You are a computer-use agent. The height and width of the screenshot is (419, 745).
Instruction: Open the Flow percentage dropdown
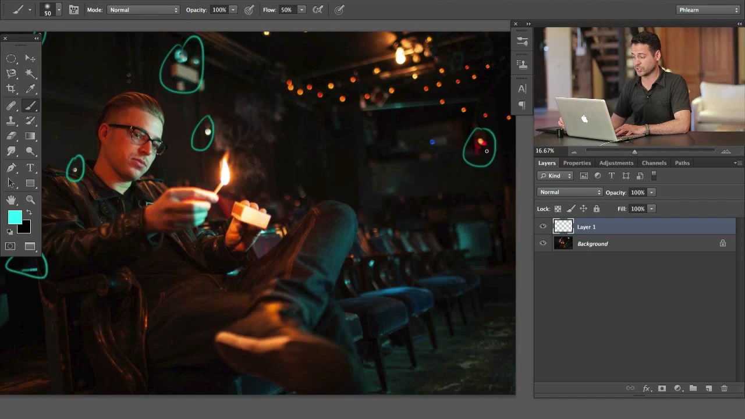coord(301,10)
